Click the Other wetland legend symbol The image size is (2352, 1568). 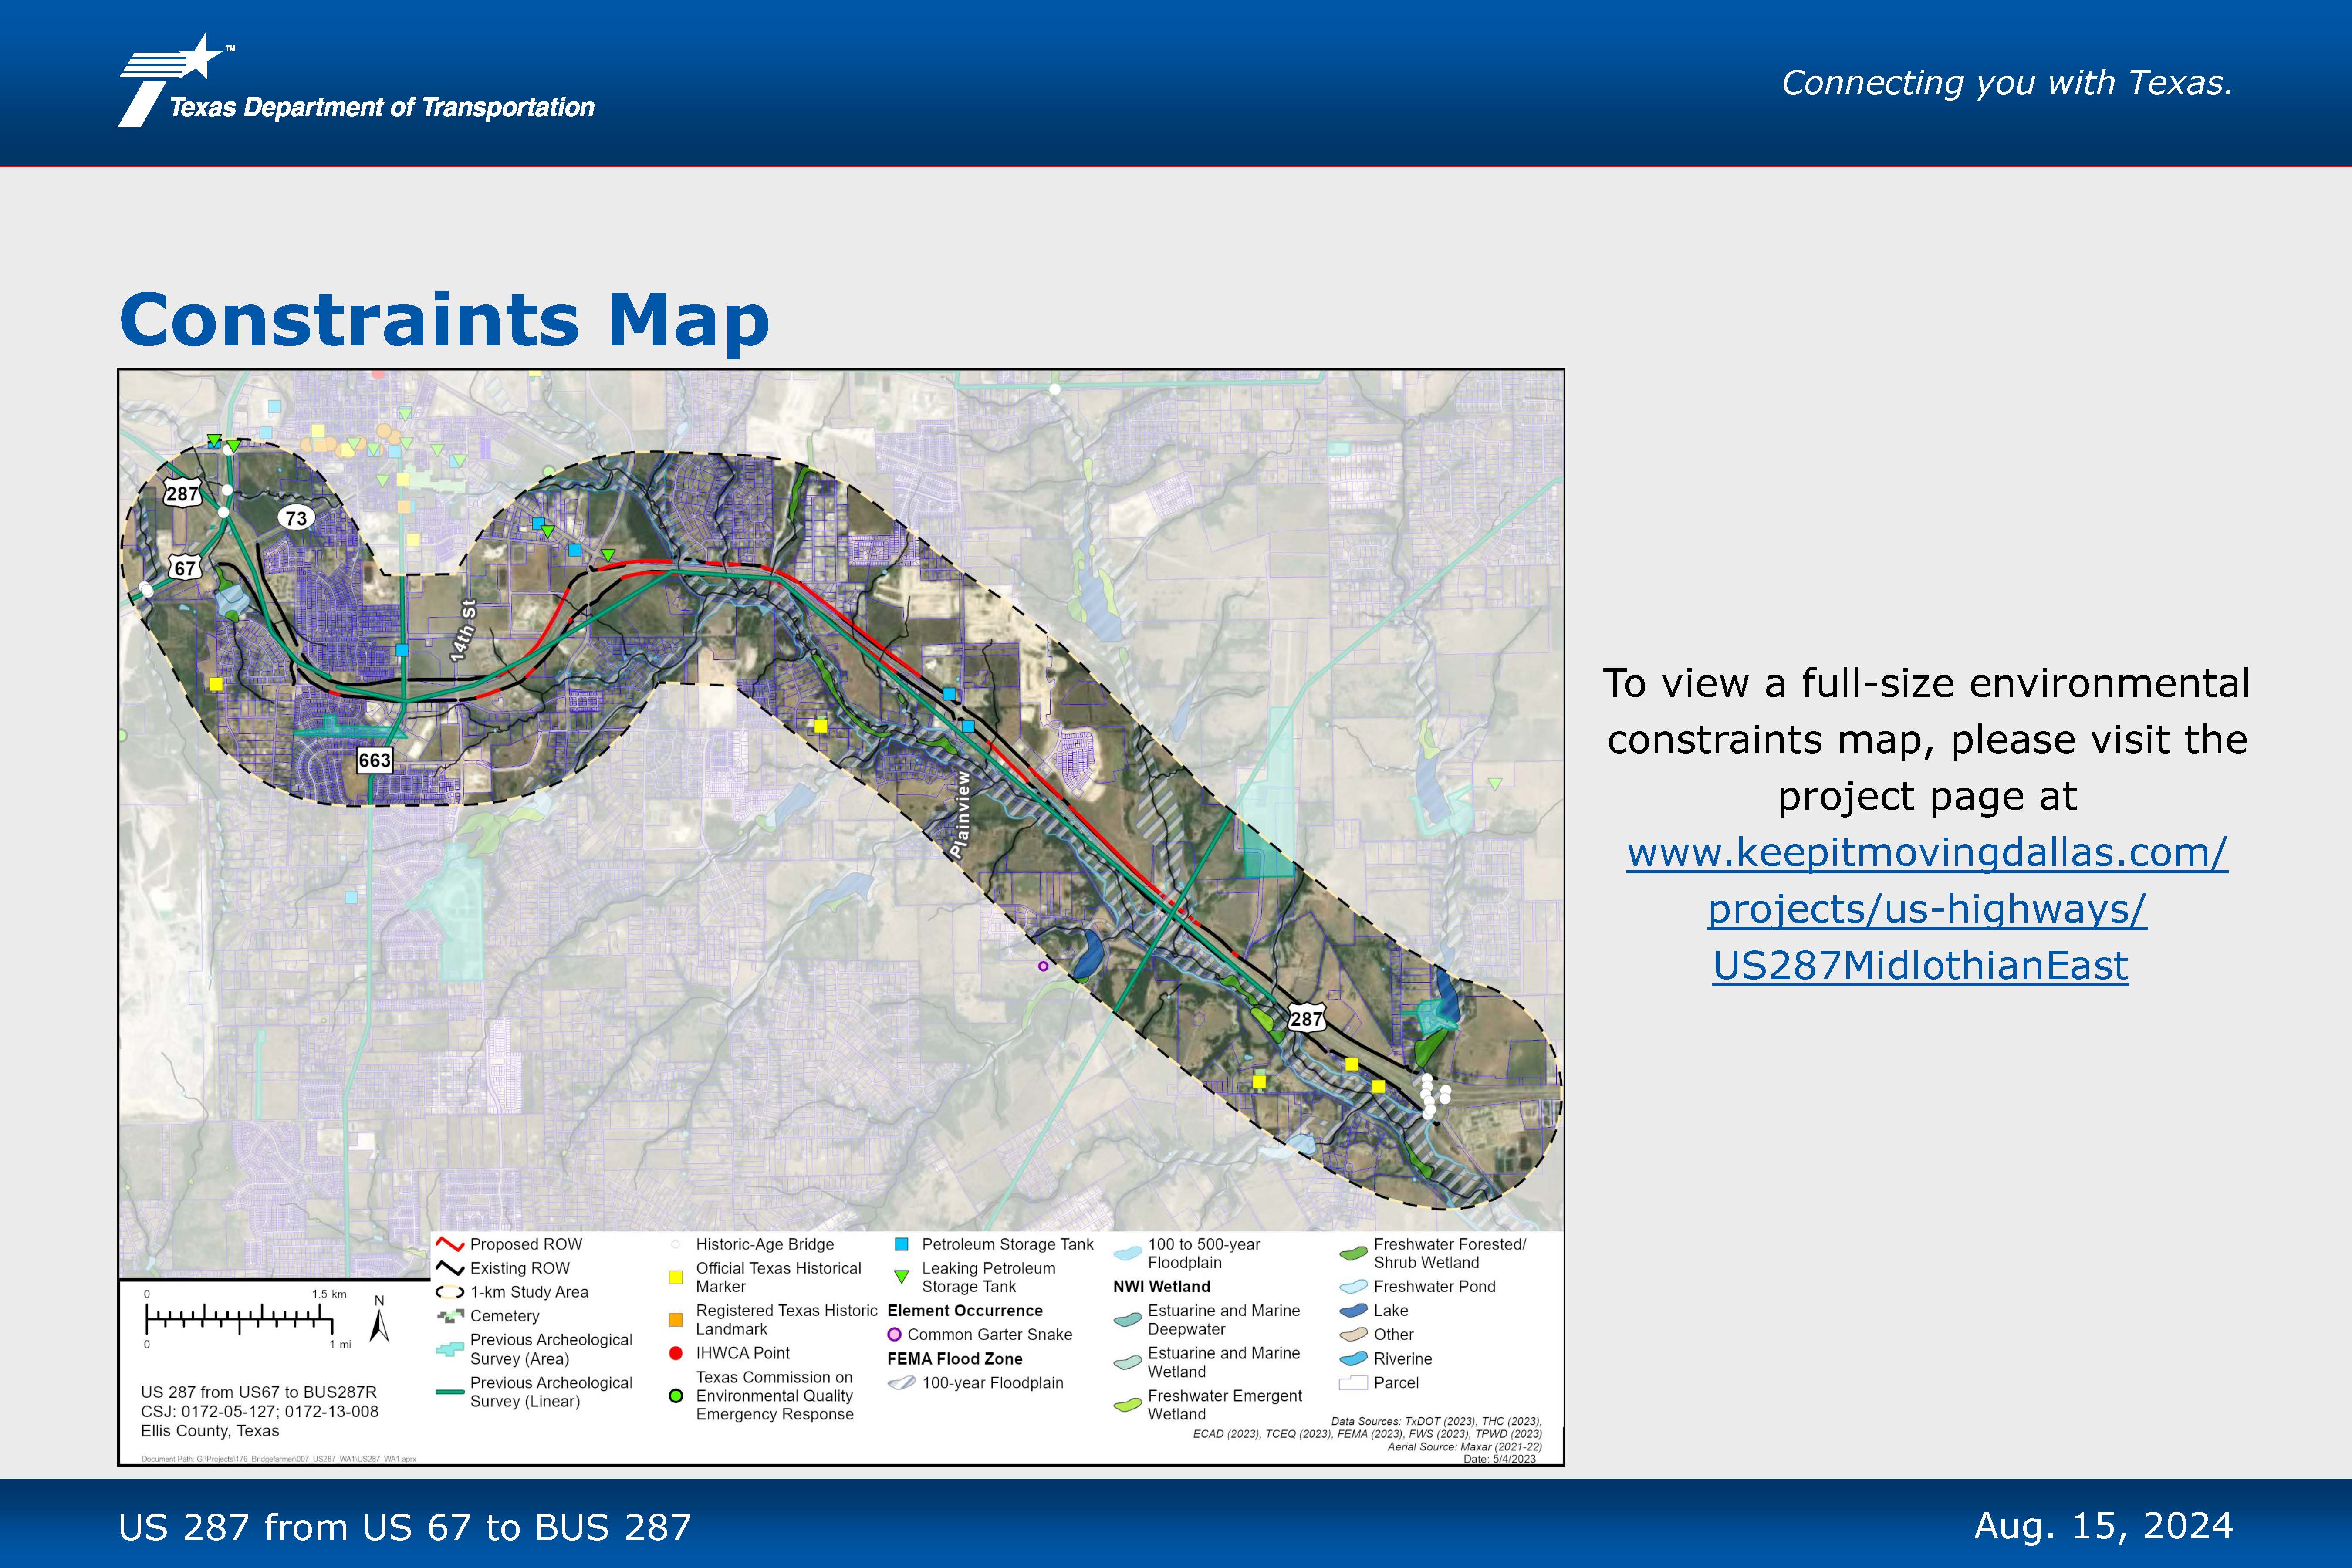click(1353, 1335)
